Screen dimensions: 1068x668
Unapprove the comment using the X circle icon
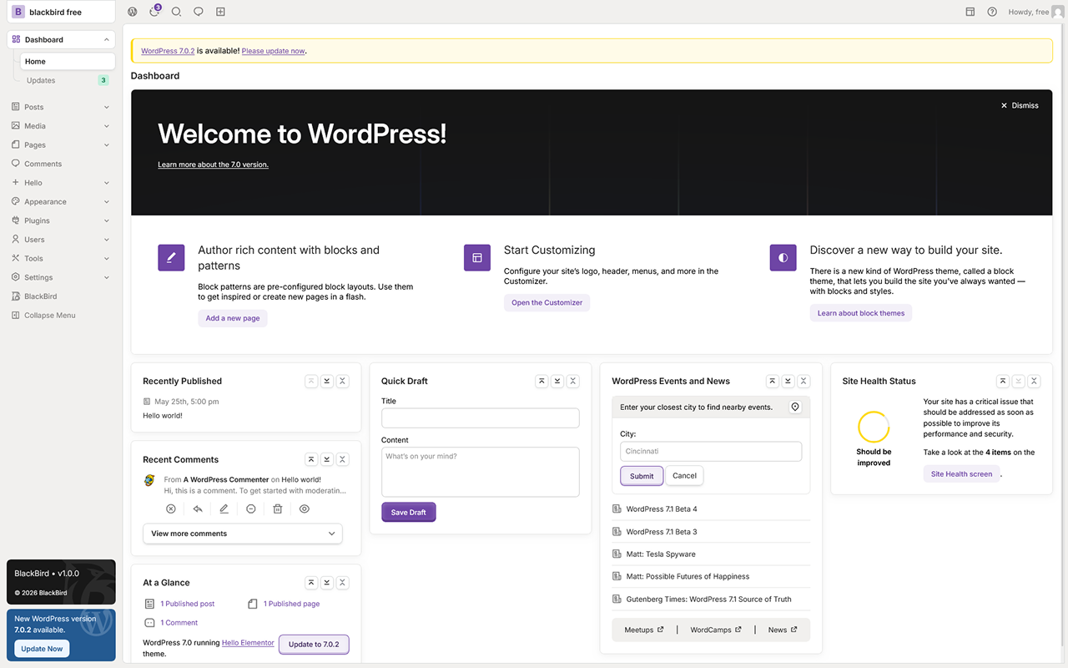(171, 509)
